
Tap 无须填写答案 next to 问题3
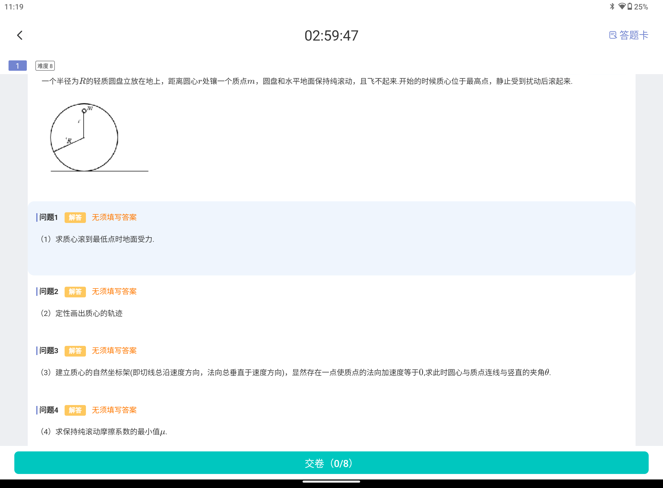[114, 351]
